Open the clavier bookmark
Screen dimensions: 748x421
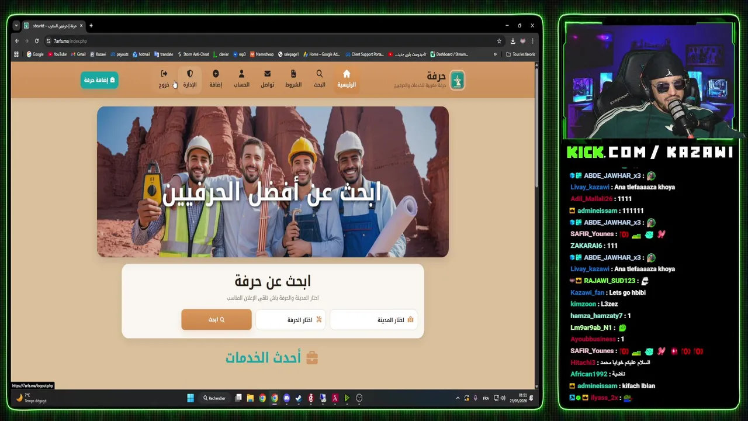click(x=221, y=54)
